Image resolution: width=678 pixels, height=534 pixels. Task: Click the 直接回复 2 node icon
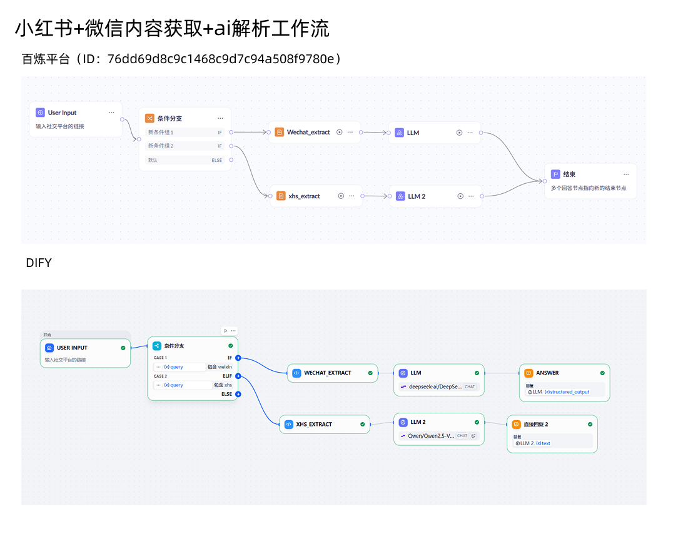point(516,424)
